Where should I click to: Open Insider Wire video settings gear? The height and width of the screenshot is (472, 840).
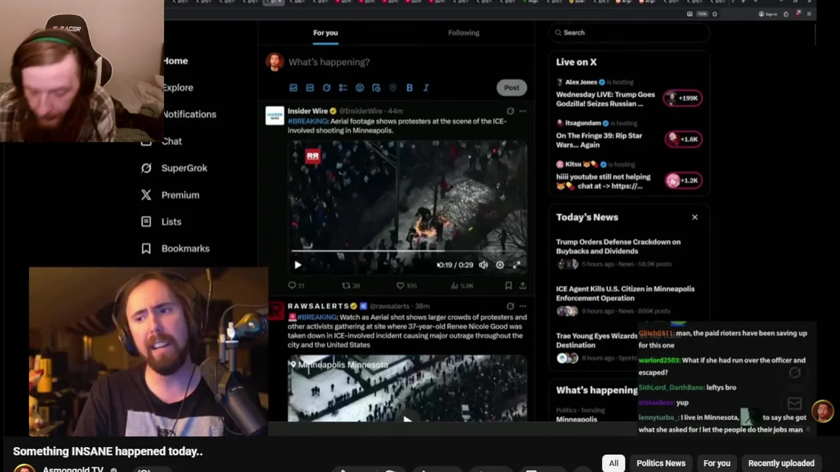click(500, 265)
